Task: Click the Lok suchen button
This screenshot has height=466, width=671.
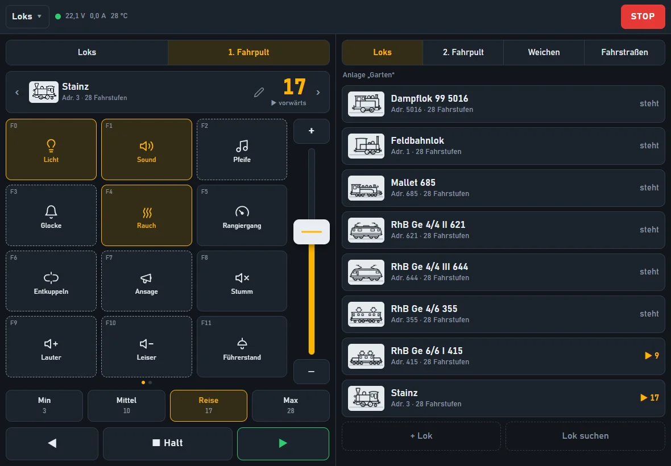Action: coord(585,436)
